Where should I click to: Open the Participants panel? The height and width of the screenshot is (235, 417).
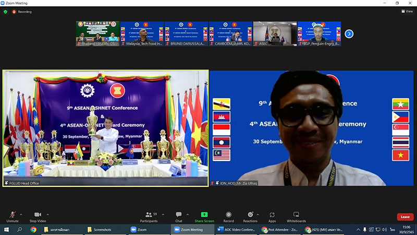coord(149,216)
